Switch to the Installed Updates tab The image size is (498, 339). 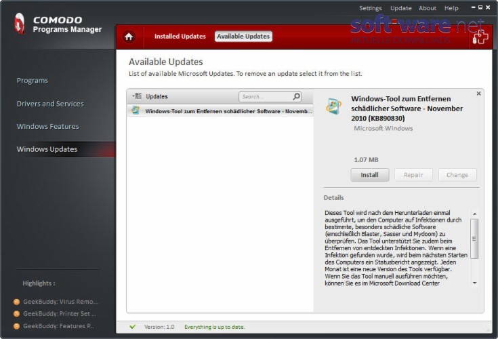(x=180, y=37)
